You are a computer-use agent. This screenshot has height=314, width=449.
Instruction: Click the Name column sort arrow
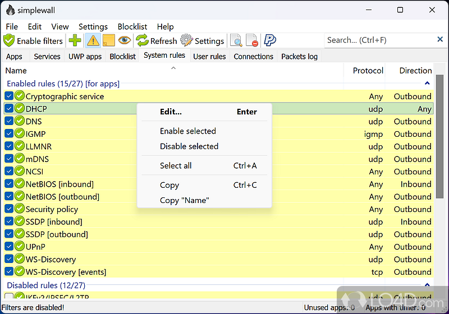point(173,68)
